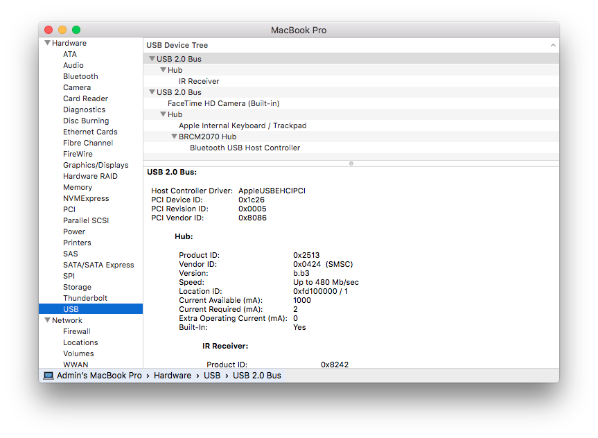Open the Bluetooth hardware section
This screenshot has width=598, height=438.
[x=80, y=76]
